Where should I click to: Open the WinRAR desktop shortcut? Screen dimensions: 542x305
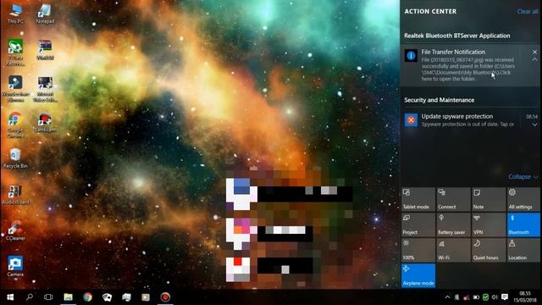coord(45,50)
